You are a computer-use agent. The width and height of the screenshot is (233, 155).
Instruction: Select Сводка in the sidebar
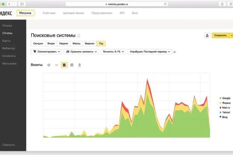(7, 25)
